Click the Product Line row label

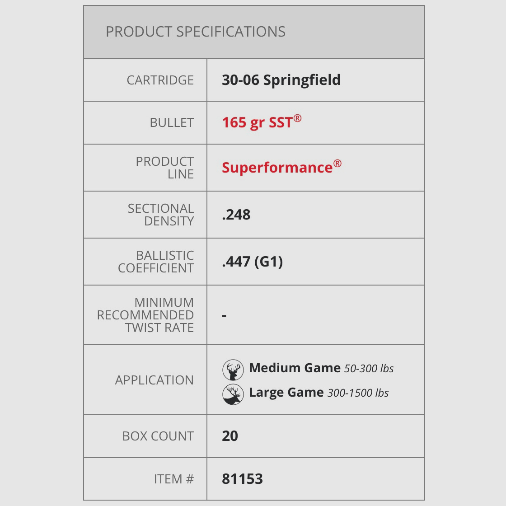tap(165, 168)
